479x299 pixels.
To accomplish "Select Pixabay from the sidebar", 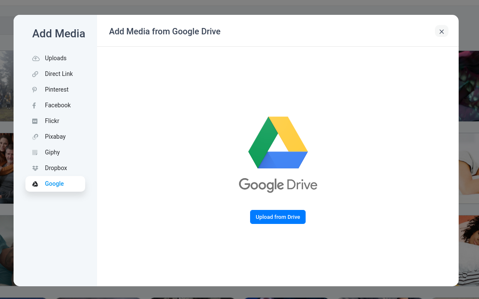I will [x=55, y=137].
